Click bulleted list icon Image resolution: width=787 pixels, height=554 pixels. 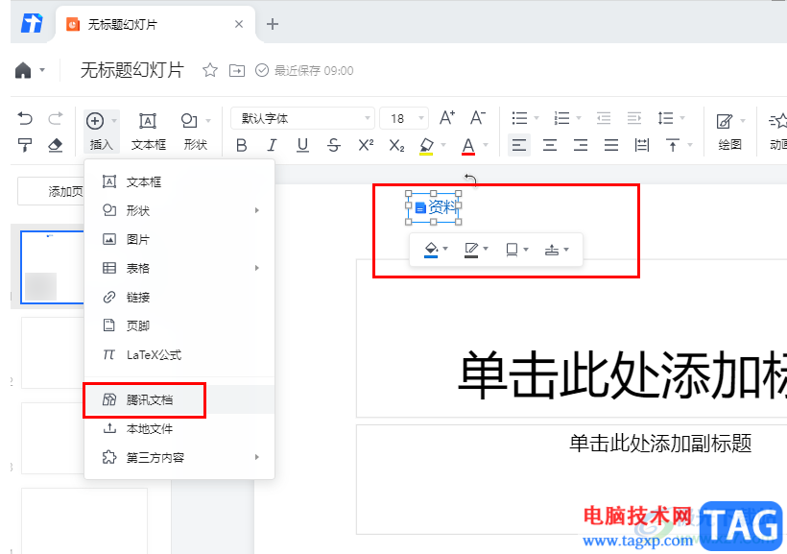pyautogui.click(x=519, y=118)
